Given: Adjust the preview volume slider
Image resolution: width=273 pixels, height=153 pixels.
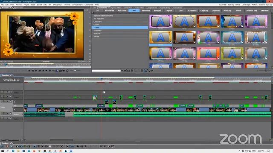Looking at the screenshot, I should (x=75, y=71).
